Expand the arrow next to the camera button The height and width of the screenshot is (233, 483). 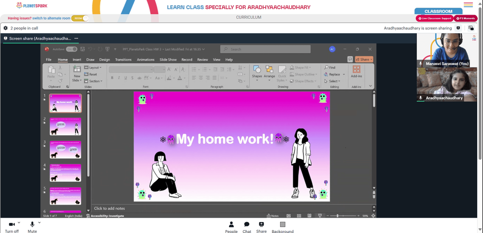pos(19,222)
